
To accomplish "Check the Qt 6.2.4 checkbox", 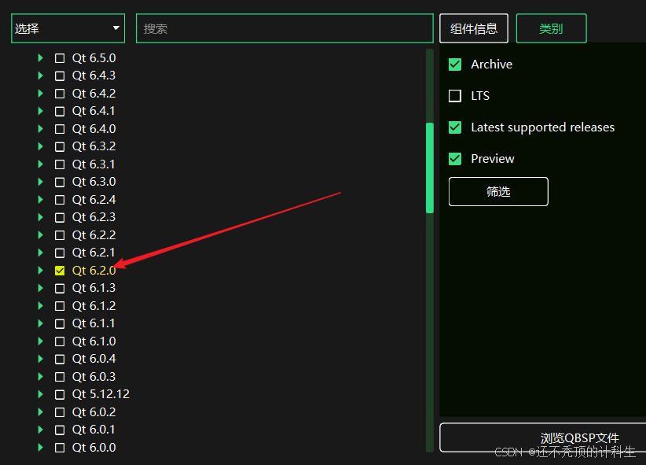I will click(x=60, y=200).
